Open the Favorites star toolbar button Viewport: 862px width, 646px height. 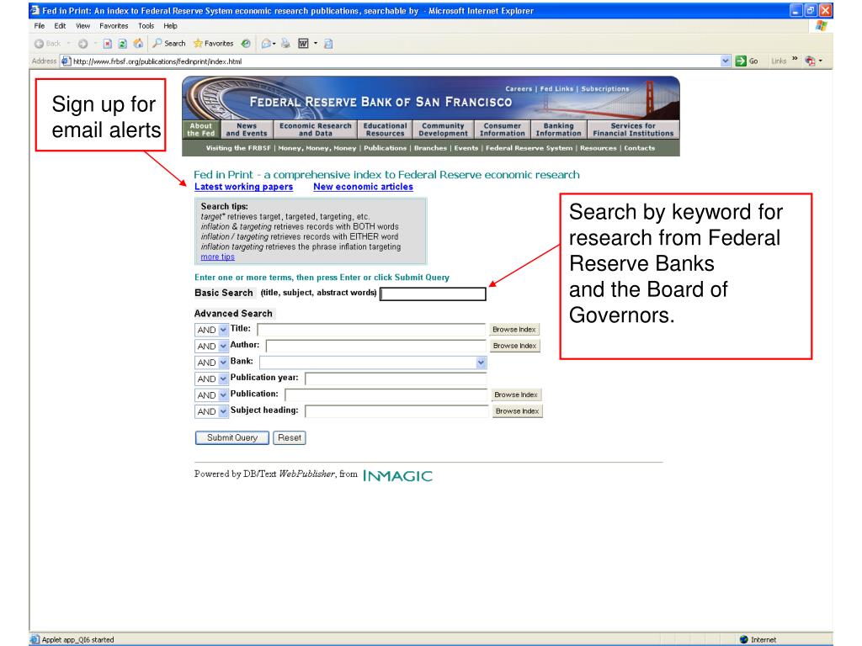click(x=213, y=44)
